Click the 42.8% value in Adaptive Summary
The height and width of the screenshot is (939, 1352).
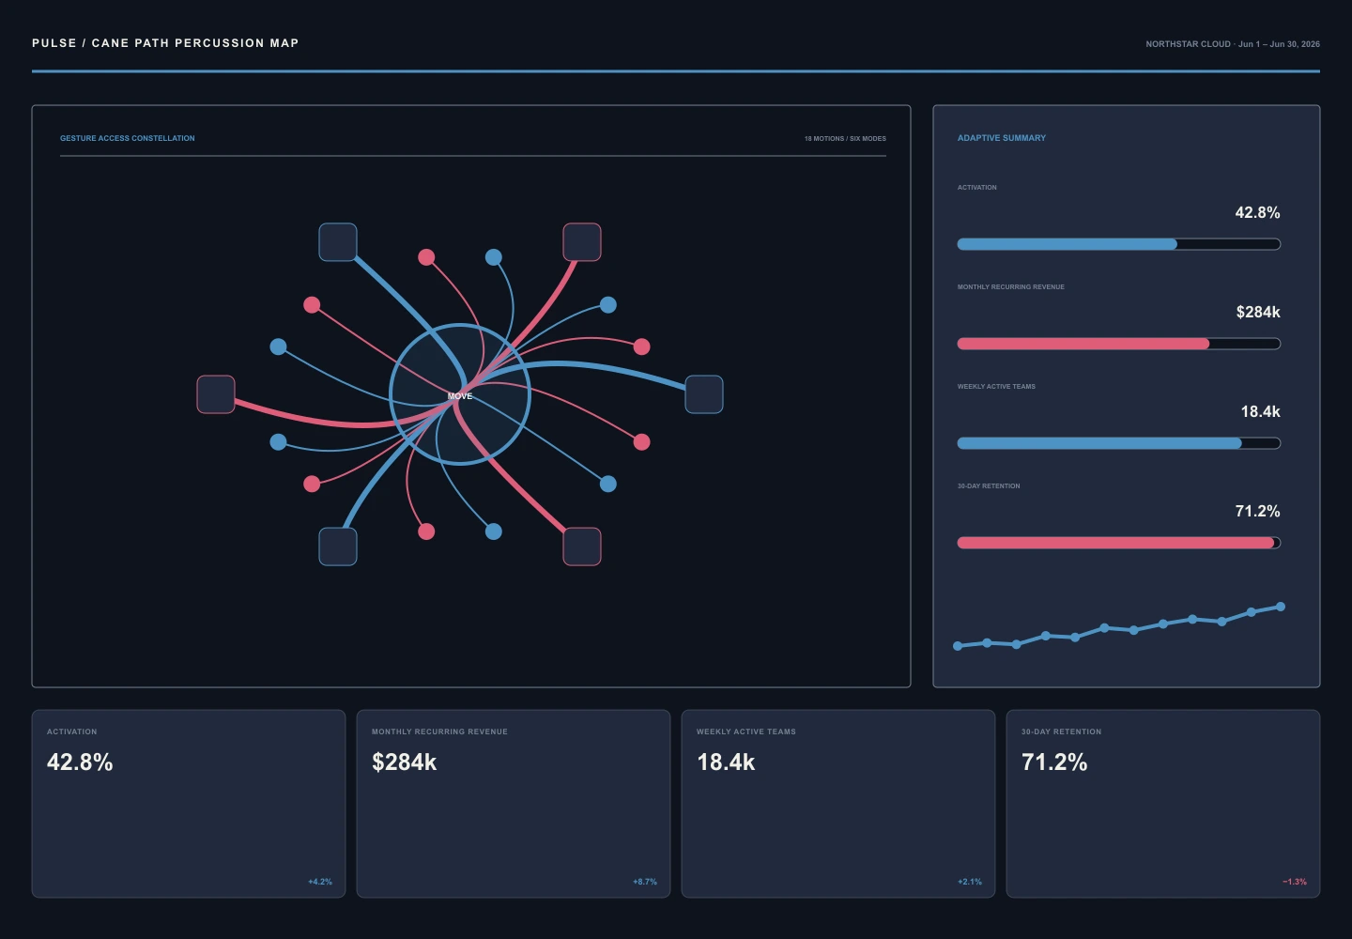pyautogui.click(x=1257, y=213)
